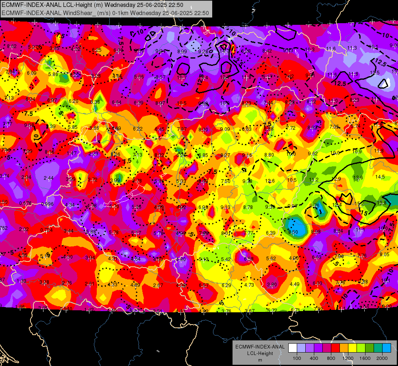Select the white legend swatch below 100
This screenshot has height=366, width=398.
[x=293, y=348]
